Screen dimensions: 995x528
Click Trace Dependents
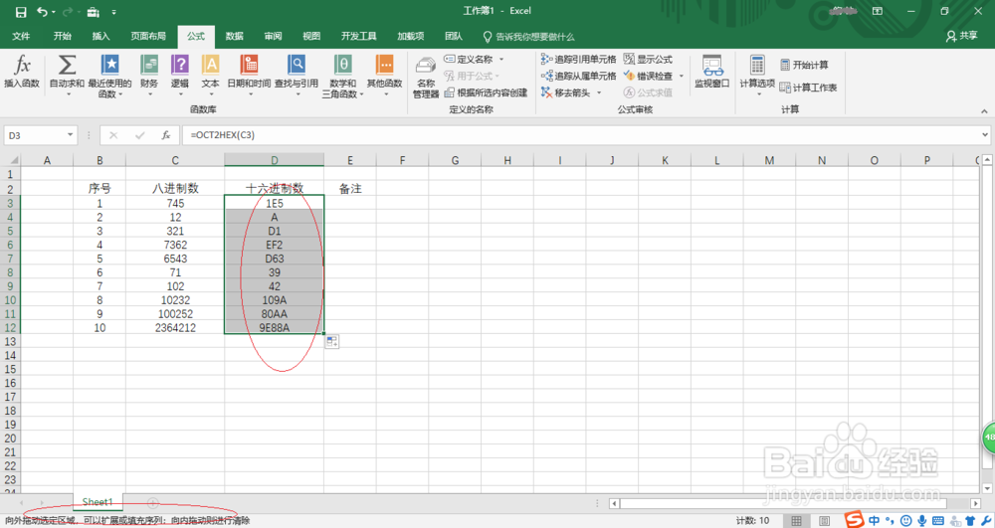tap(579, 76)
